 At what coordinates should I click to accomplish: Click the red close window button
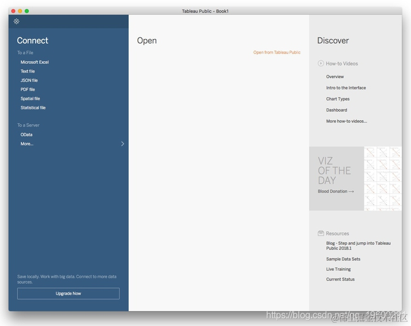tap(13, 11)
